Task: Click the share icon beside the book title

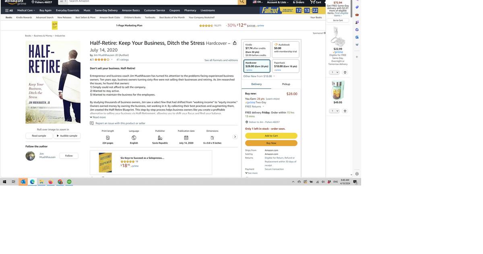Action: 235,43
